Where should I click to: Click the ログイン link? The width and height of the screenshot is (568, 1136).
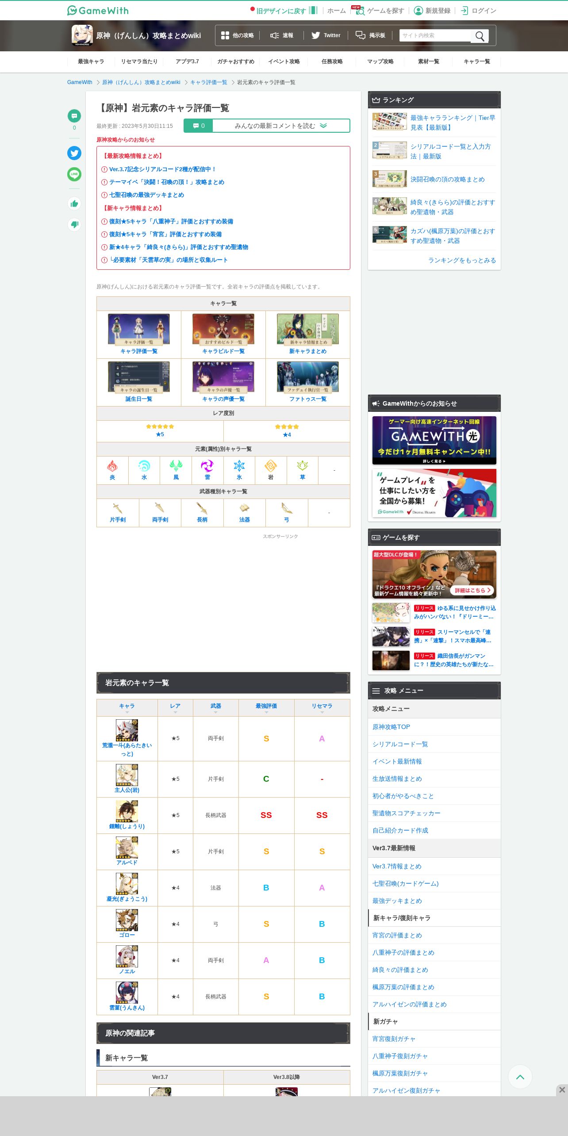pos(479,11)
